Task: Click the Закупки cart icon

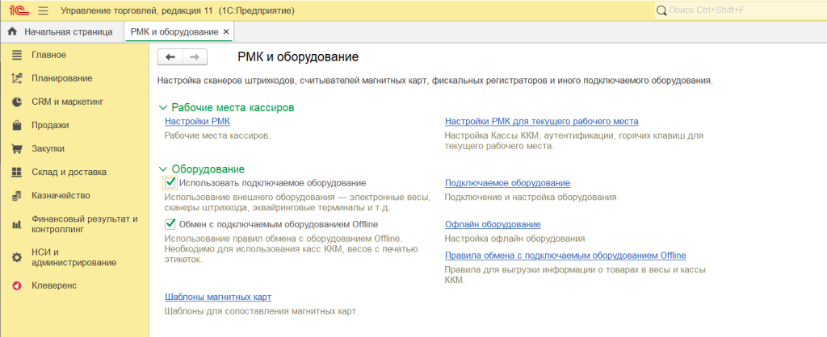Action: (17, 148)
